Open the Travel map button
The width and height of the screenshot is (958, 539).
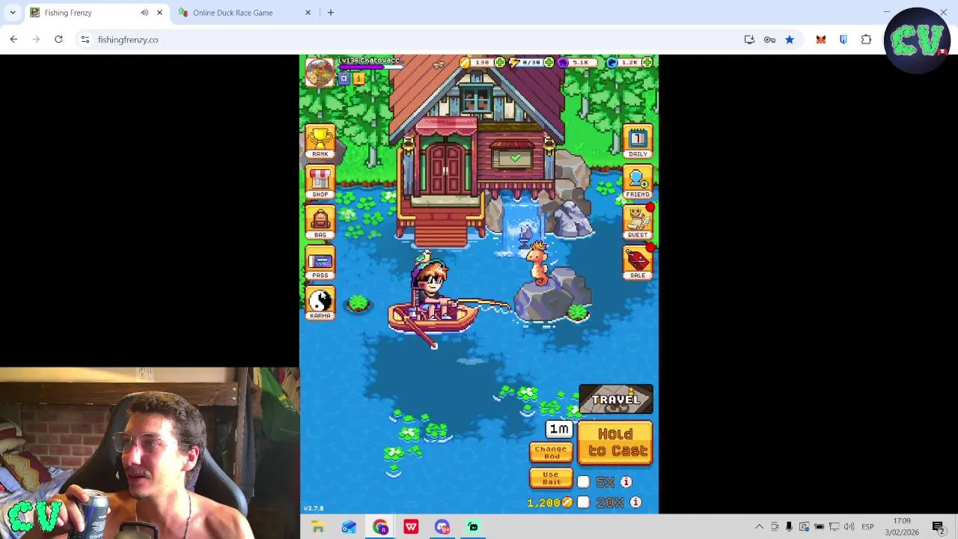(x=616, y=400)
